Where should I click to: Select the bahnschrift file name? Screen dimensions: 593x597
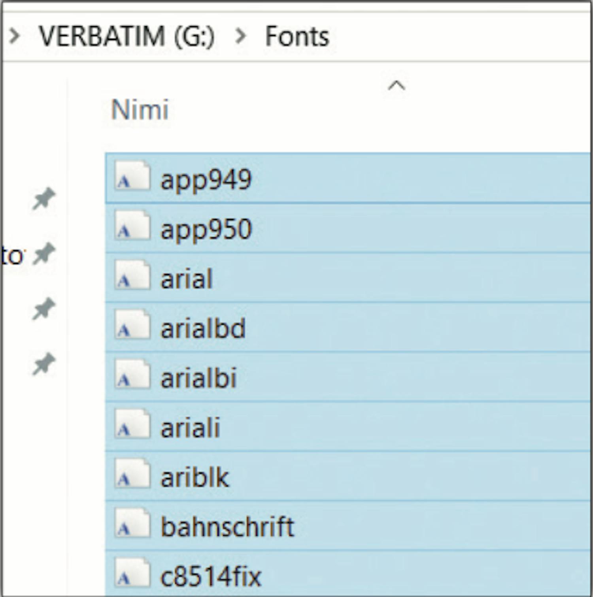pyautogui.click(x=227, y=527)
